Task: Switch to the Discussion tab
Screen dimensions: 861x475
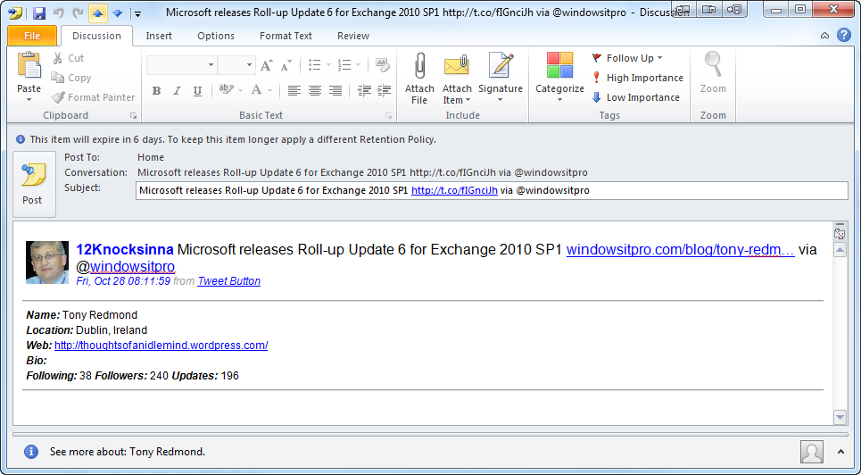Action: pos(96,36)
